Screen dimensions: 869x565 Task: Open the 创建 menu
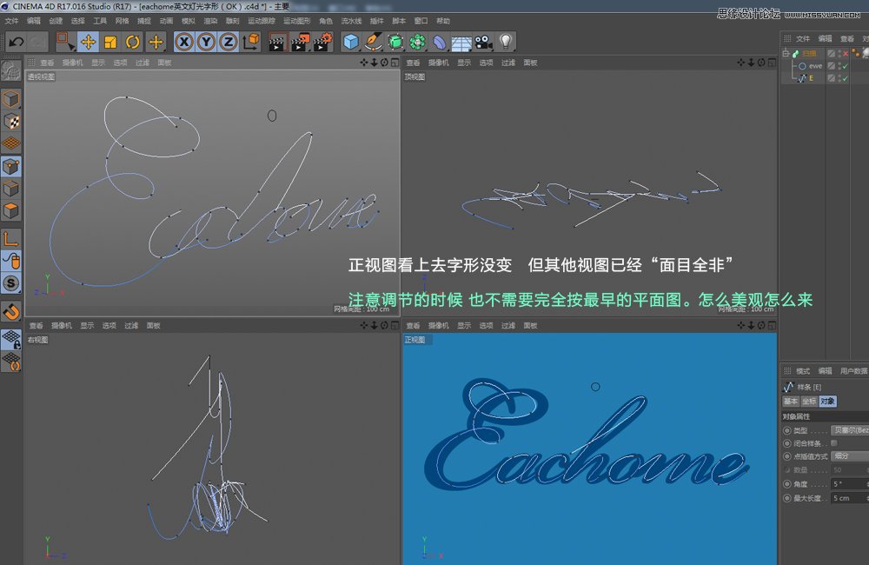(56, 21)
